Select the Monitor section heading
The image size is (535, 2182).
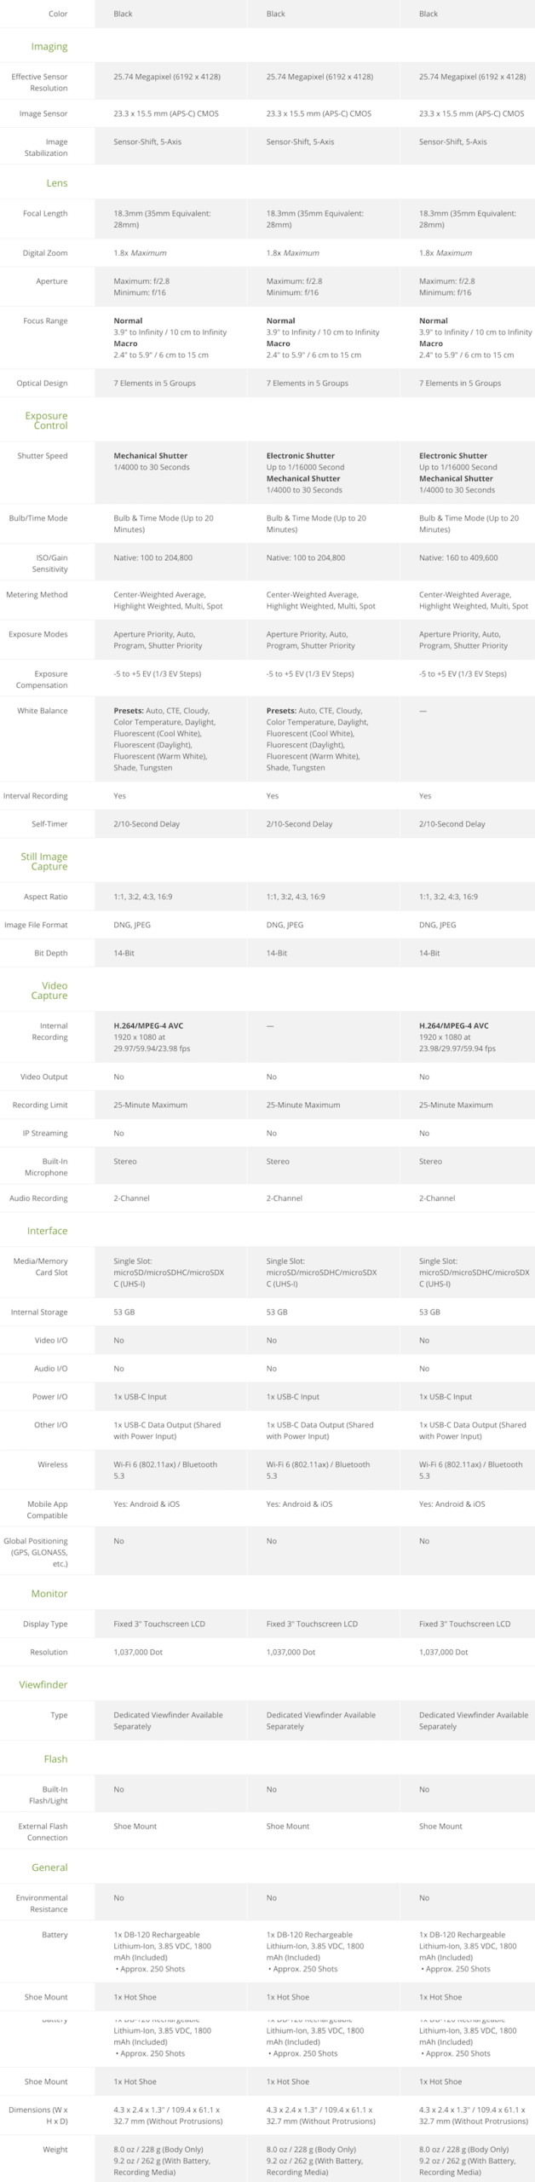click(x=49, y=1593)
